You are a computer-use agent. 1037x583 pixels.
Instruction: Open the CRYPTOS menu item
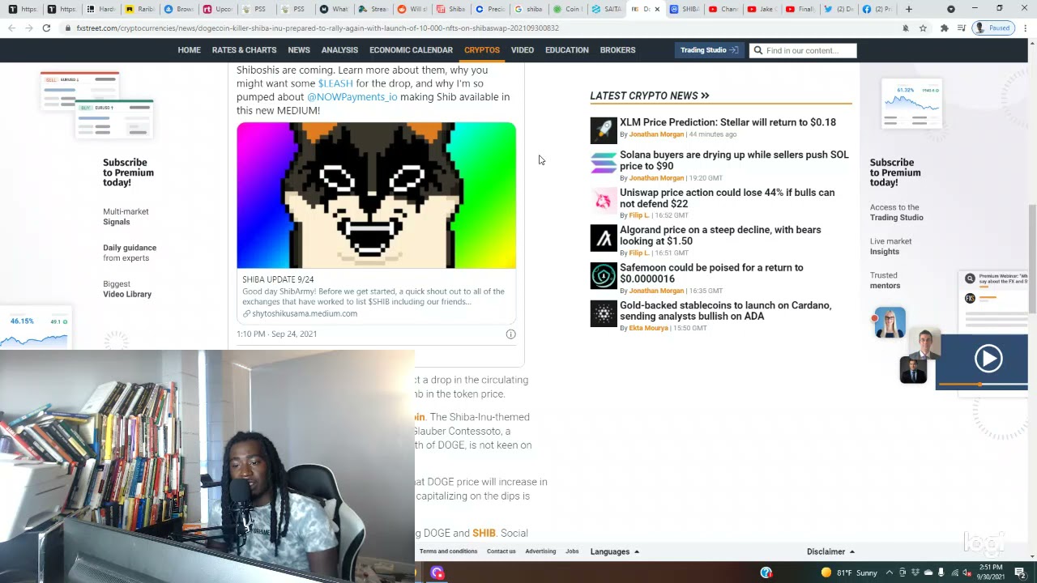481,50
